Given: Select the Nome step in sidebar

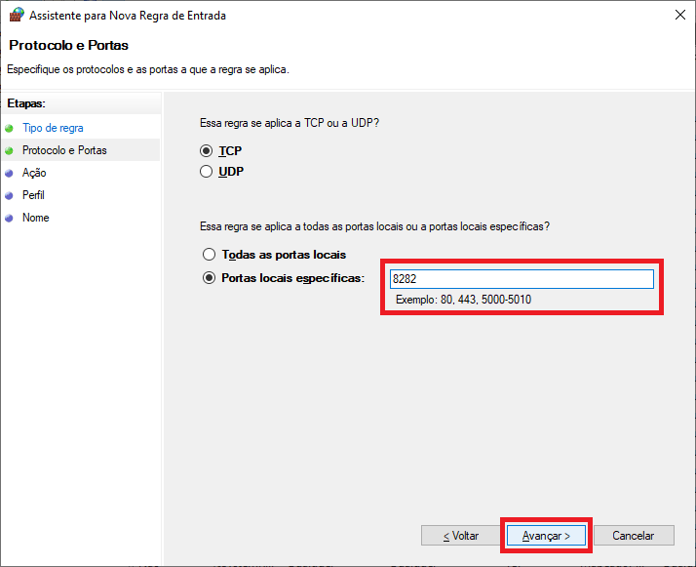Looking at the screenshot, I should click(x=36, y=218).
